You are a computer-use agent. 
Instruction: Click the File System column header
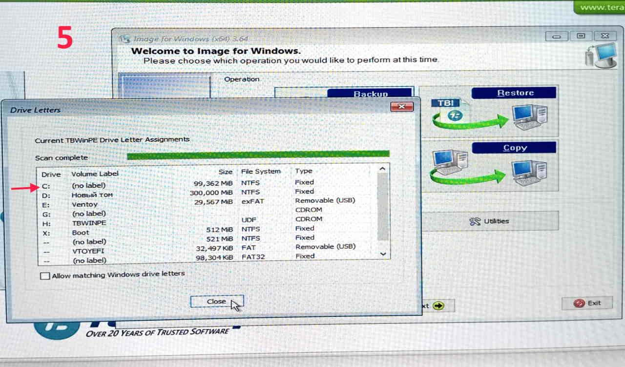pyautogui.click(x=261, y=172)
